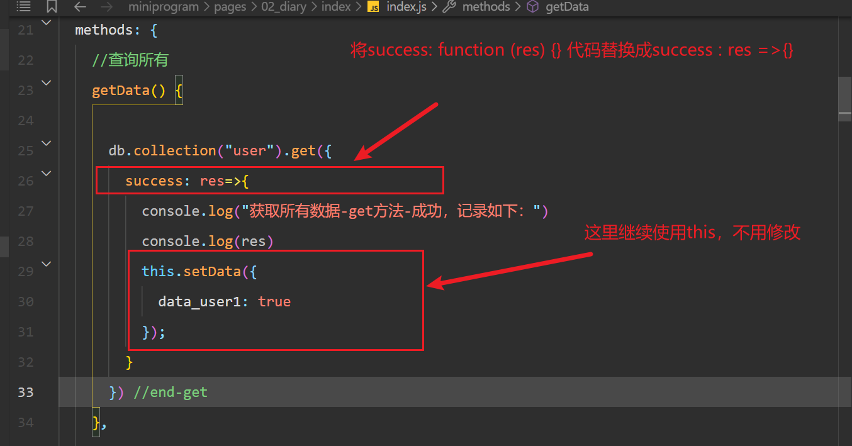
Task: Open the outline list icon top left
Action: pos(23,7)
